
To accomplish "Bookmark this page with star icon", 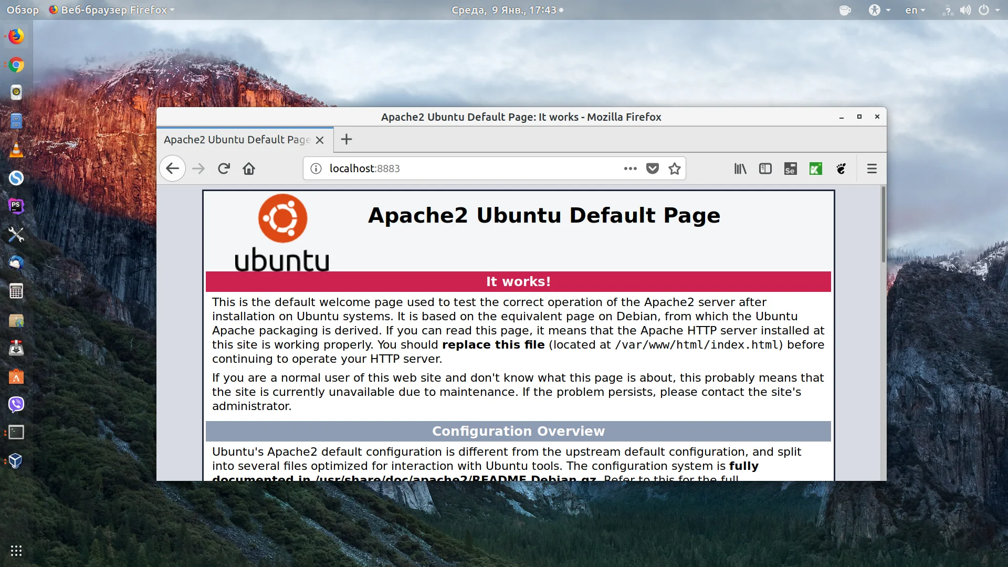I will pyautogui.click(x=675, y=169).
